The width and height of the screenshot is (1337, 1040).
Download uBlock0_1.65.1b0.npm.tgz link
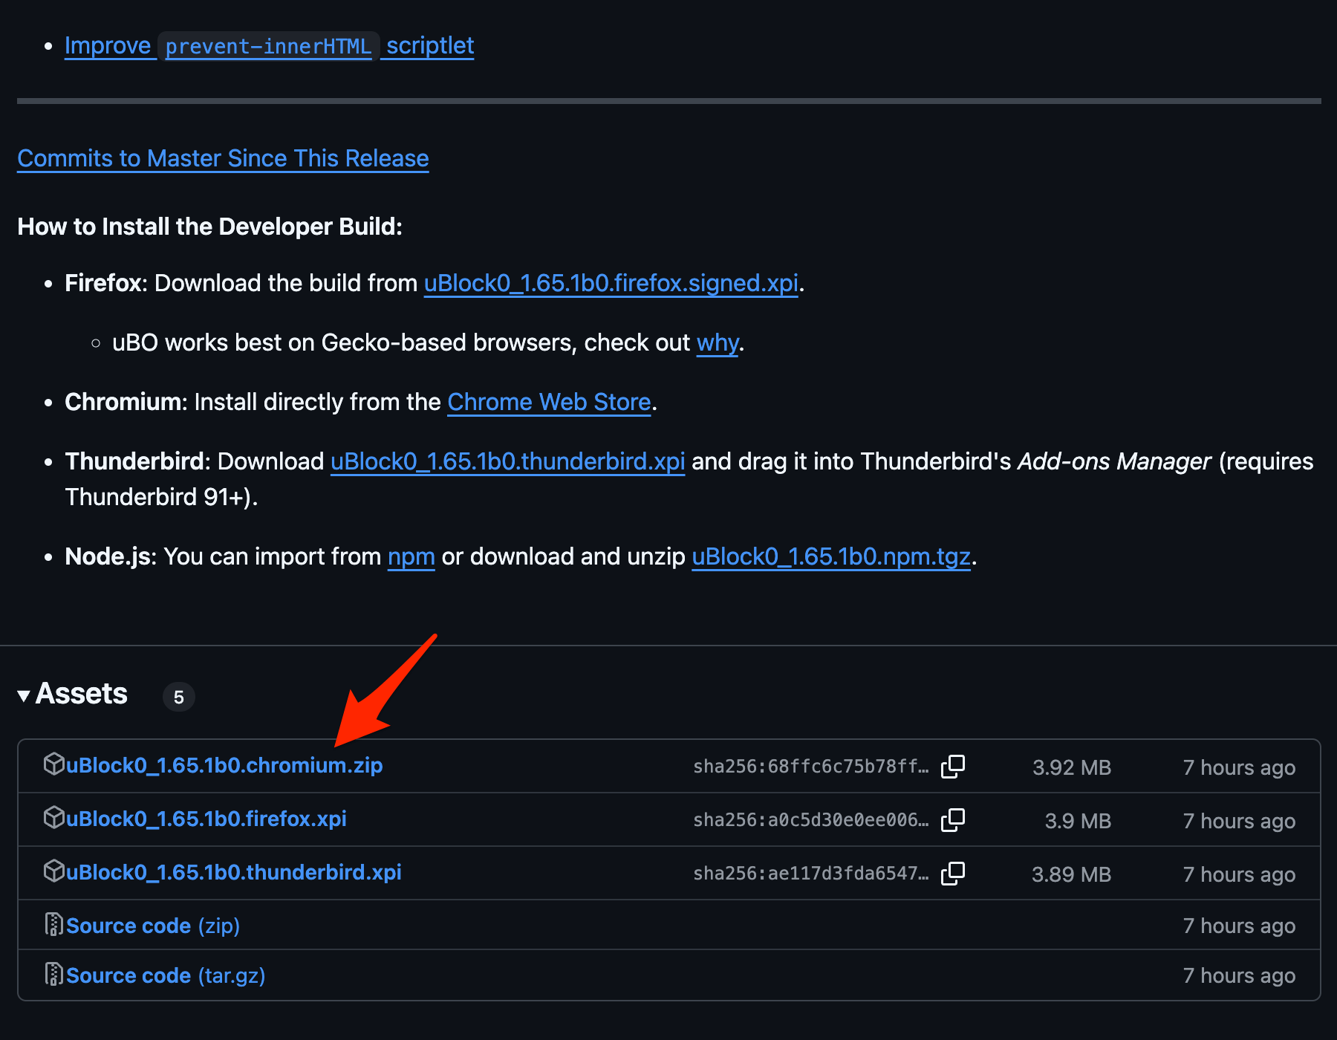pos(831,556)
